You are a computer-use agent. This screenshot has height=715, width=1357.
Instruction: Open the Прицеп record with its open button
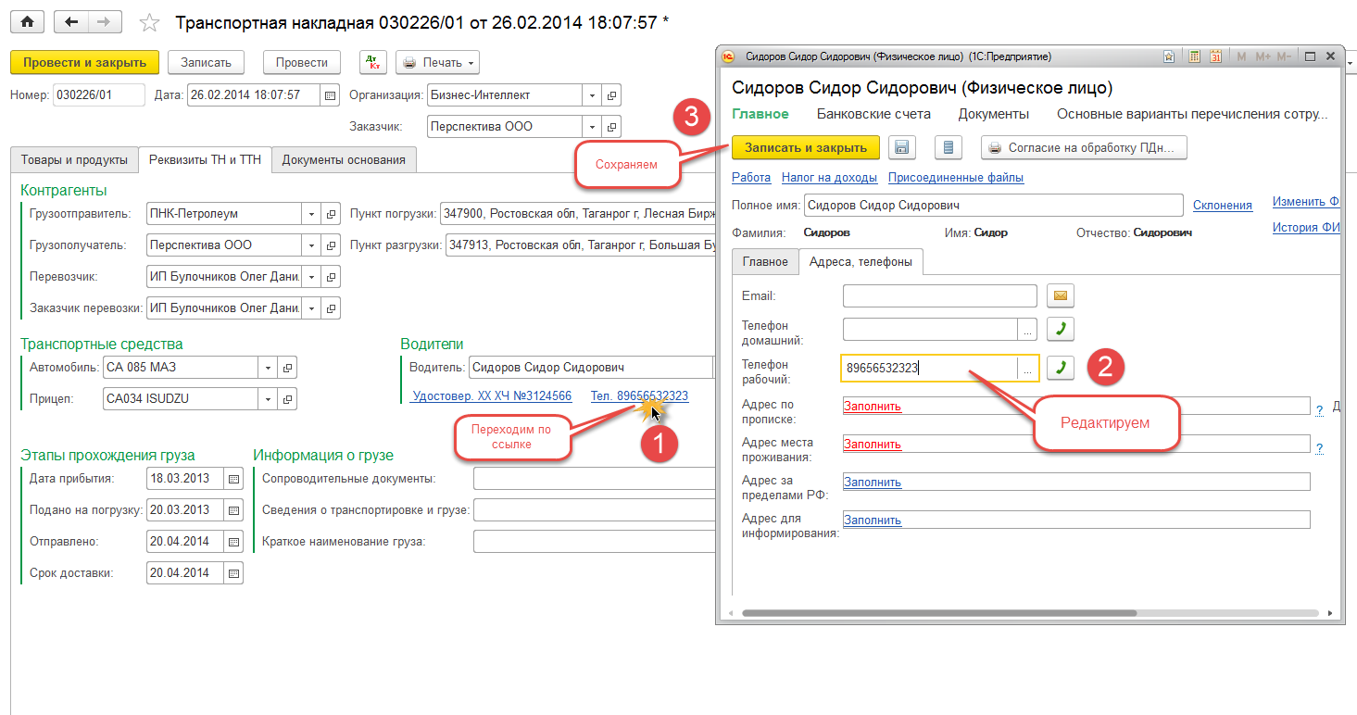coord(287,399)
